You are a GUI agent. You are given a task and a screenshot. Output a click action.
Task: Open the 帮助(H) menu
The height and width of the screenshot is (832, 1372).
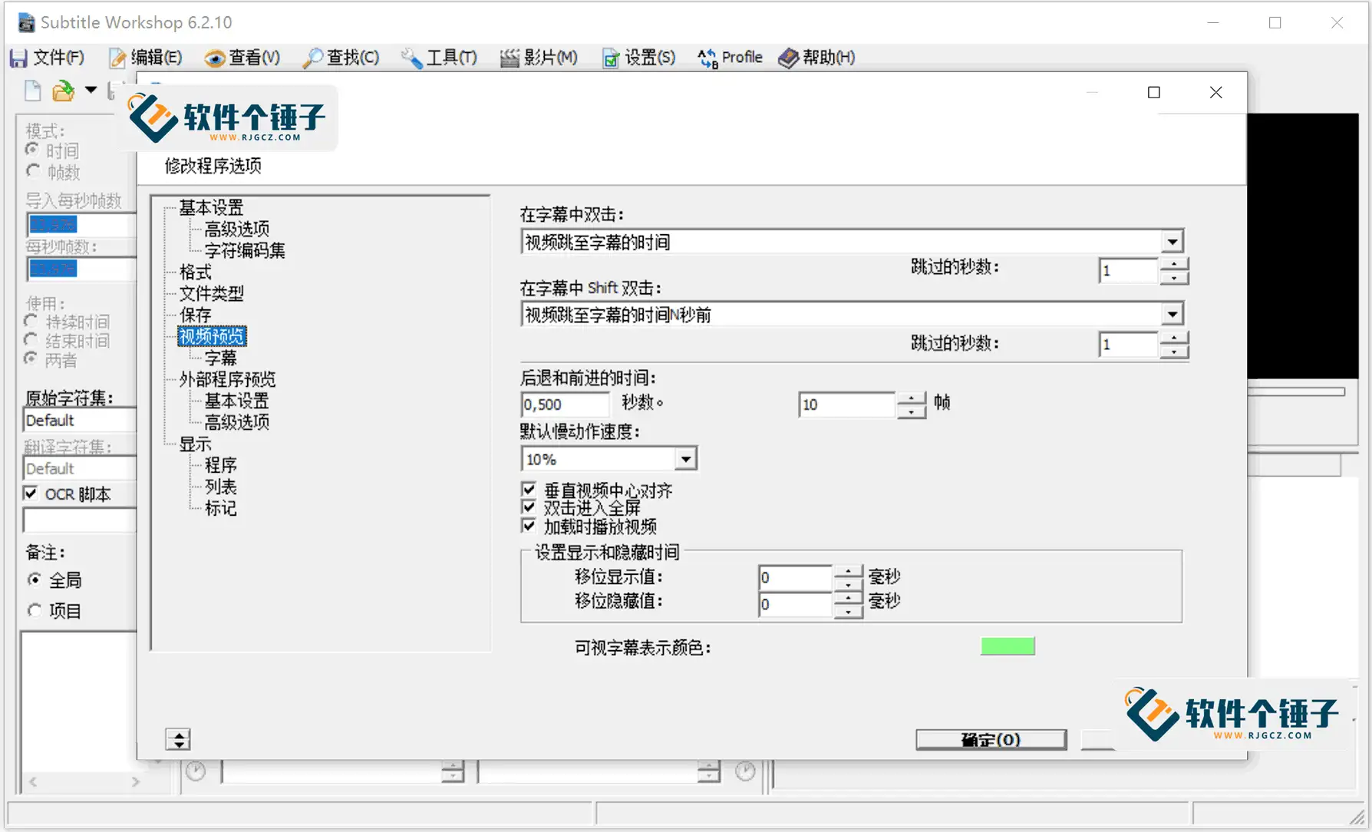coord(816,58)
